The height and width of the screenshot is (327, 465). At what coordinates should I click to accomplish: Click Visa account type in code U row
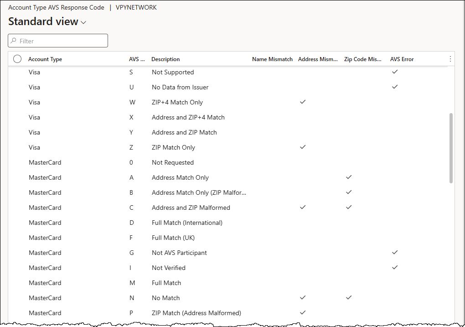tap(34, 87)
